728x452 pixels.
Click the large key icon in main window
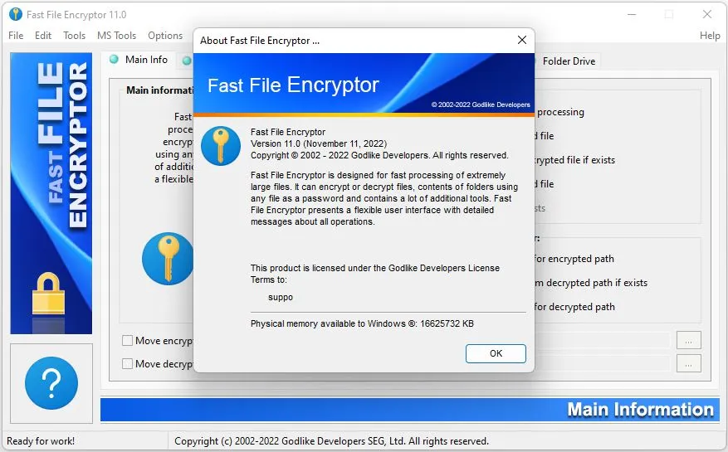[x=168, y=259]
